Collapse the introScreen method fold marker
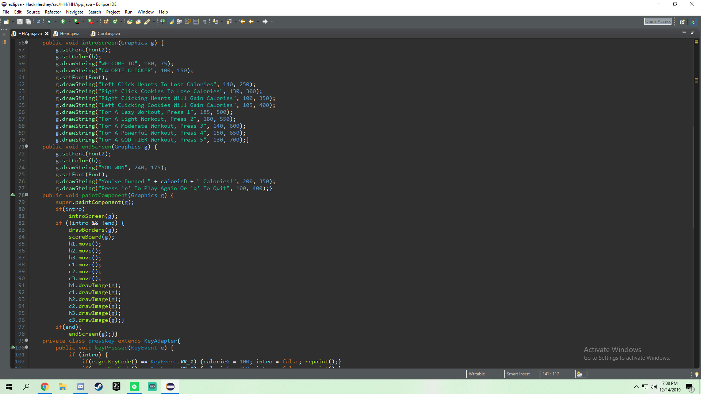This screenshot has height=394, width=701. click(26, 42)
